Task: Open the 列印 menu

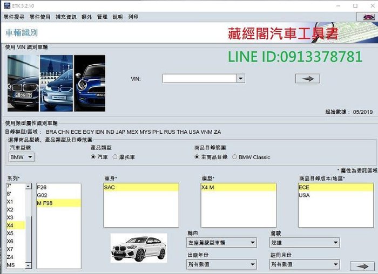Action: click(x=133, y=17)
